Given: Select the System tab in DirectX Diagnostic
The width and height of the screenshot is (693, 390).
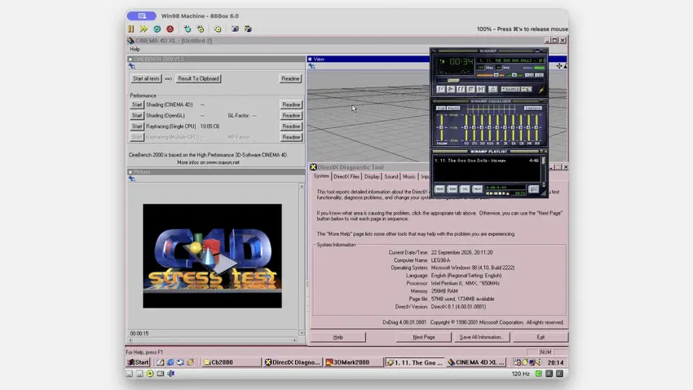Looking at the screenshot, I should 321,176.
